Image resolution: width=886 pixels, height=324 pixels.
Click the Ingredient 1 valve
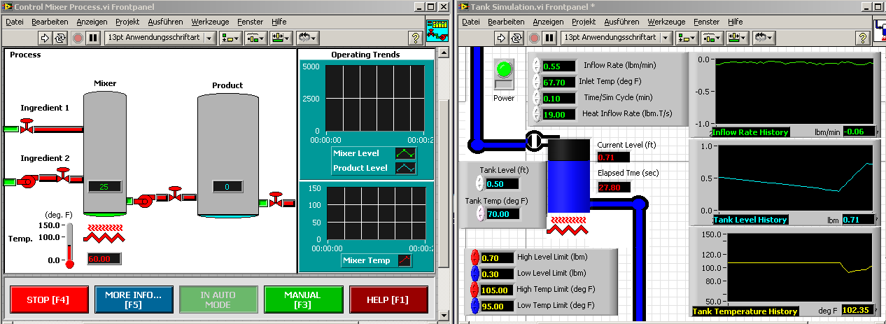click(x=28, y=126)
